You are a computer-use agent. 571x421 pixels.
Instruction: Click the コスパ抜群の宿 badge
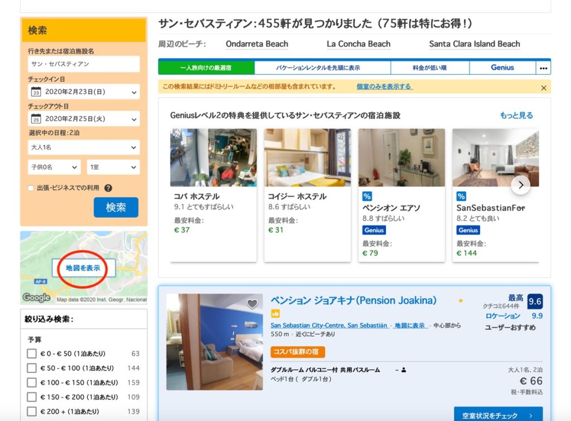click(298, 352)
